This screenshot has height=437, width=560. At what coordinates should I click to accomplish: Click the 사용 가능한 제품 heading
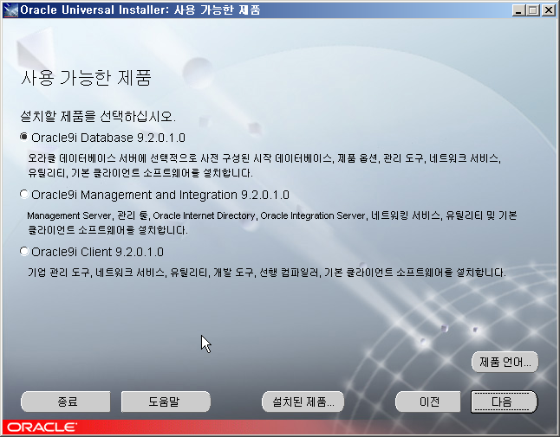coord(86,78)
